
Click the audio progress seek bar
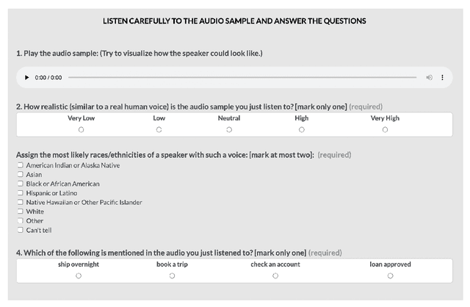pyautogui.click(x=242, y=77)
